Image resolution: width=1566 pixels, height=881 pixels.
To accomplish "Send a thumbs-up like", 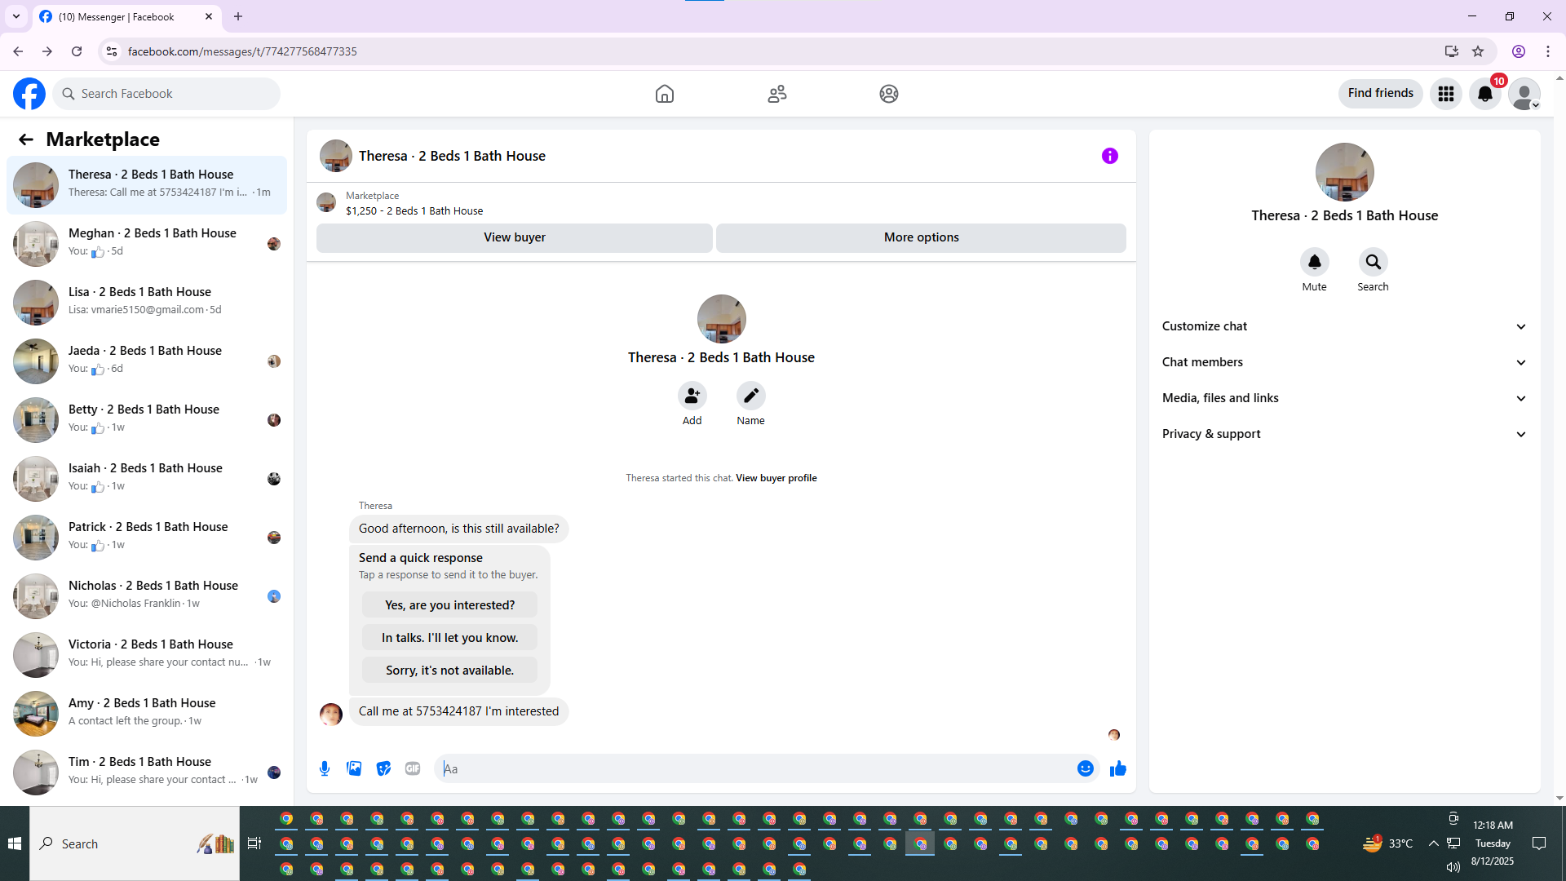I will point(1117,768).
